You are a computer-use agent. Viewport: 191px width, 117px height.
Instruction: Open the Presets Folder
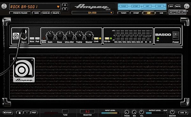tap(20, 13)
